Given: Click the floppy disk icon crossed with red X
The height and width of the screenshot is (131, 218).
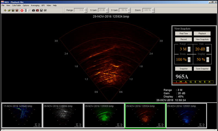Looking at the screenshot, I should click(17, 10).
